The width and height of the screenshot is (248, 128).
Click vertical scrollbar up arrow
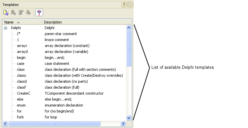(129, 28)
